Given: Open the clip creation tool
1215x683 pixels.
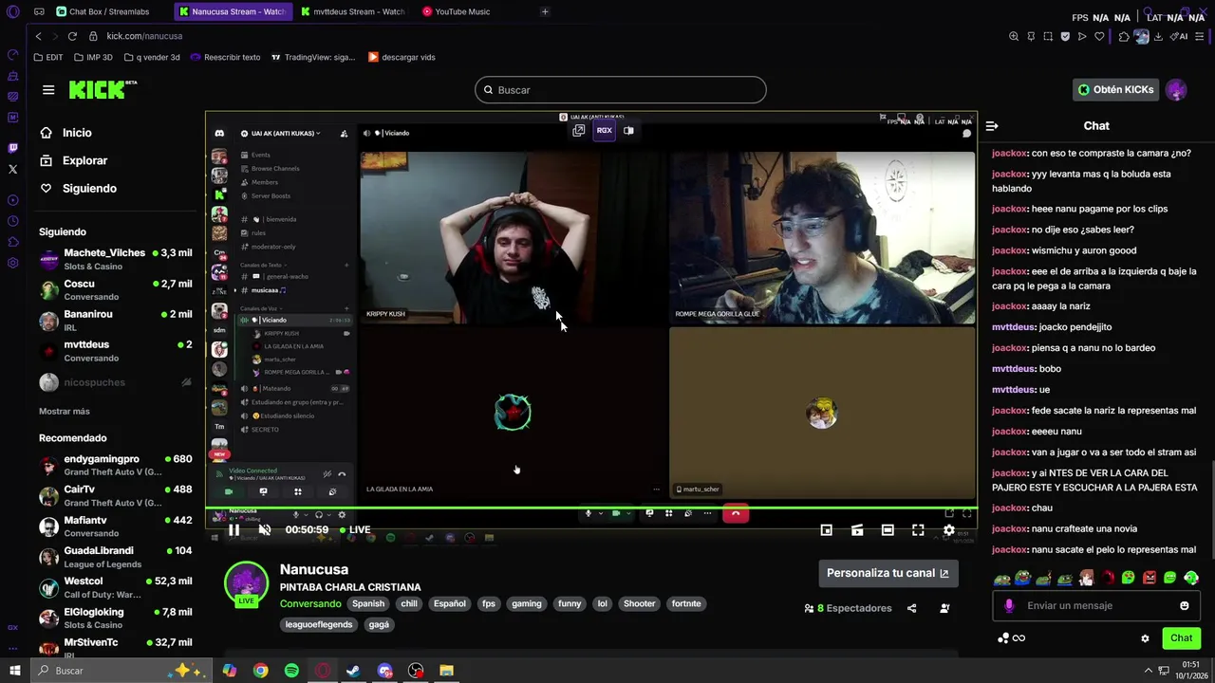Looking at the screenshot, I should (x=857, y=530).
